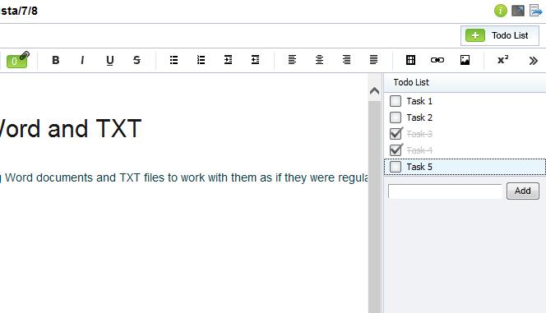This screenshot has width=546, height=313.
Task: Apply superscript formatting
Action: click(502, 60)
